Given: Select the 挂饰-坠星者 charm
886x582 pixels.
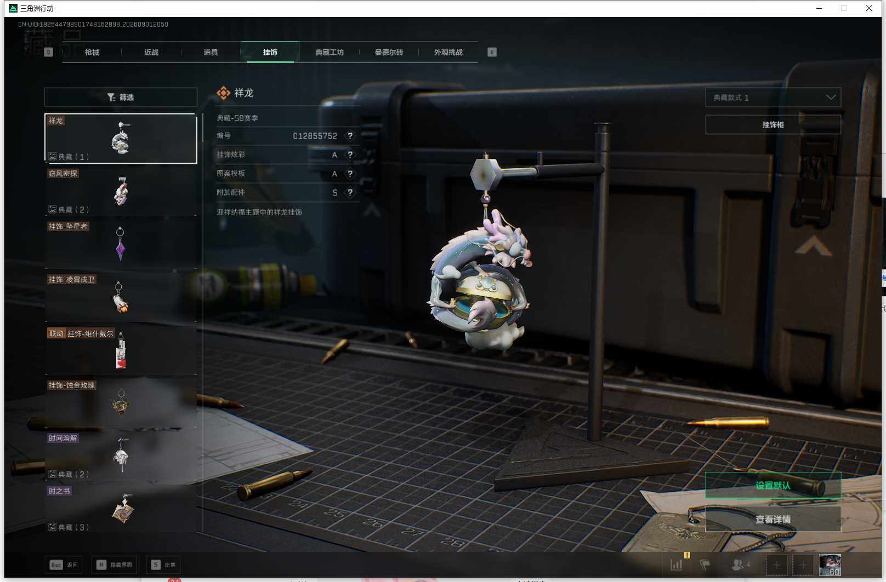Looking at the screenshot, I should (x=121, y=244).
